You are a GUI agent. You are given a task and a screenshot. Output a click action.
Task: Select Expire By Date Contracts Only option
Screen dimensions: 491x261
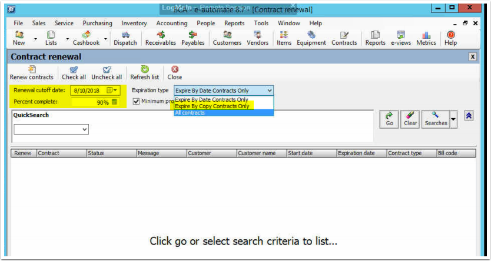point(224,99)
